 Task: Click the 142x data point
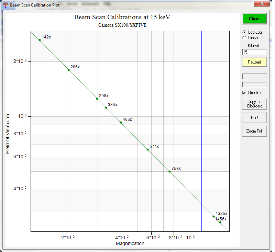point(40,40)
